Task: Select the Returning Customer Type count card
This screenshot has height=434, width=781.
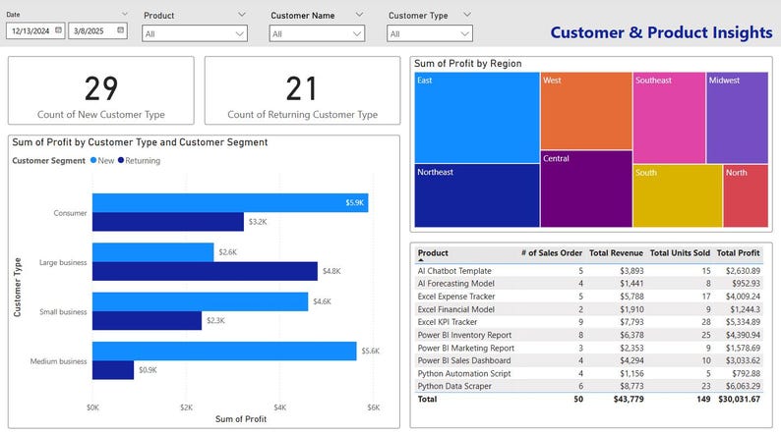Action: (302, 90)
